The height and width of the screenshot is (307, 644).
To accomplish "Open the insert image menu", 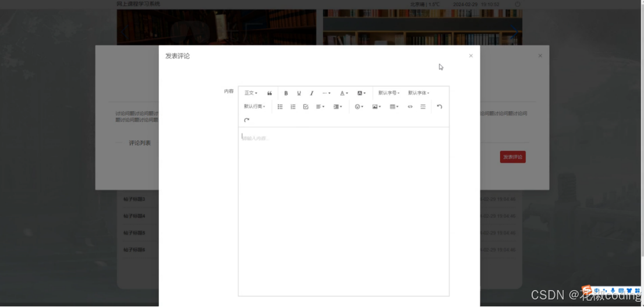I will point(377,107).
